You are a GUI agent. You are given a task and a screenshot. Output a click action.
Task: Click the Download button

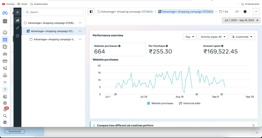[x=15, y=131]
